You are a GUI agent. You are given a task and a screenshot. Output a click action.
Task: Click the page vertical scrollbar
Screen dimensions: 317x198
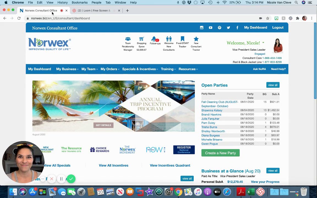(x=315, y=61)
